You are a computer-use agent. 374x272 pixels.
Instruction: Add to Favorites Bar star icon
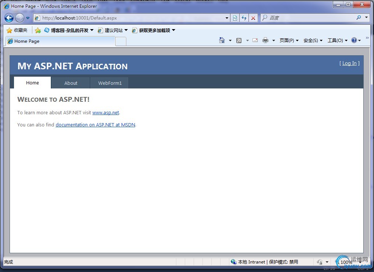38,30
